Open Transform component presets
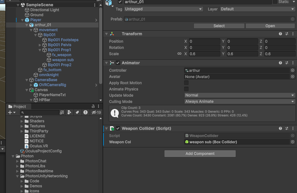297x193 pixels. (287, 34)
